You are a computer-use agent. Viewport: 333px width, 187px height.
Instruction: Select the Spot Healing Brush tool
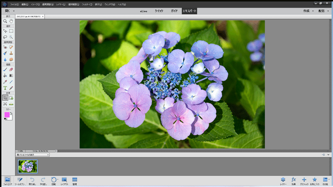coord(11,47)
